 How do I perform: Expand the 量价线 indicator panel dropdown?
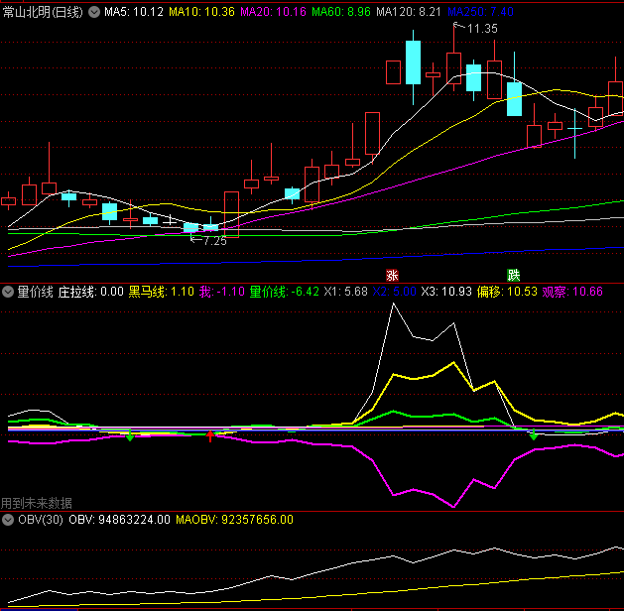(8, 292)
